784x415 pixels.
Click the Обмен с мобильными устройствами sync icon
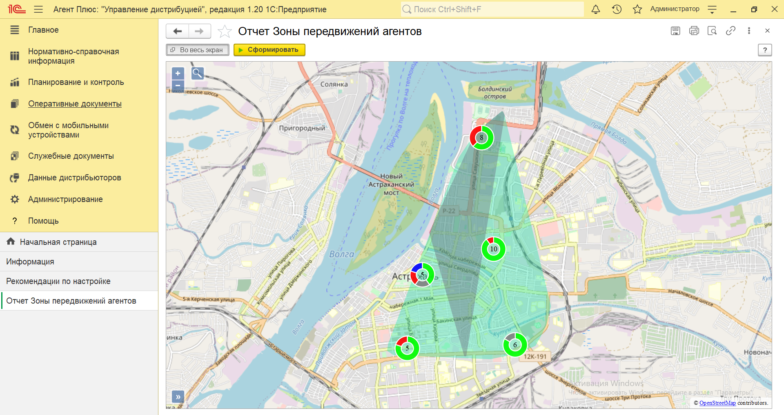click(x=15, y=130)
